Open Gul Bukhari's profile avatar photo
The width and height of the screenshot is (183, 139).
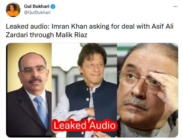13,10
